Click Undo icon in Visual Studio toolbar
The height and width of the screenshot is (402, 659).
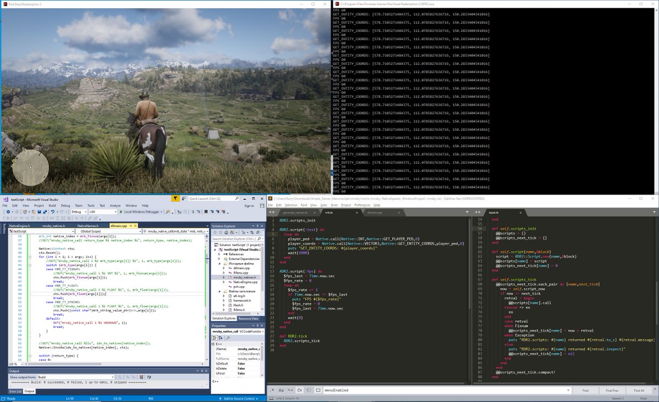pos(53,211)
